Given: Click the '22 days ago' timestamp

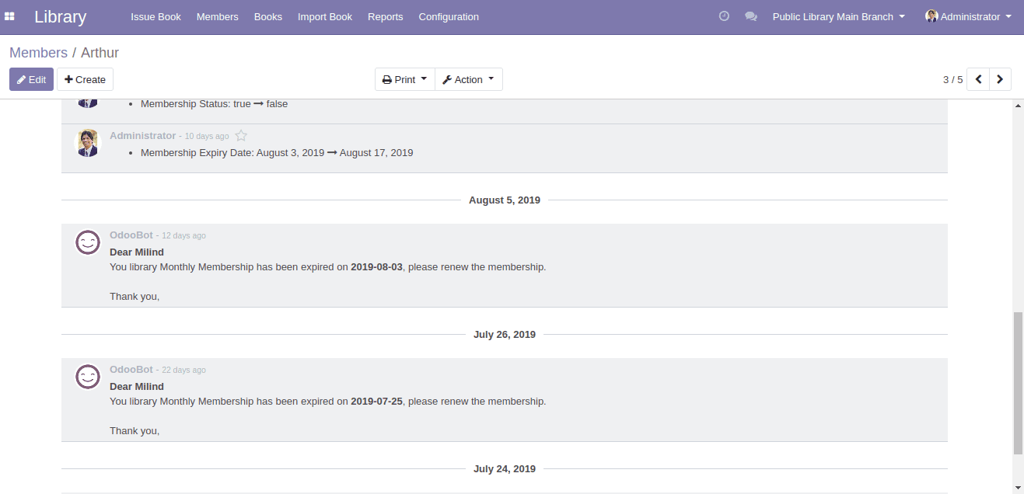Looking at the screenshot, I should coord(183,370).
